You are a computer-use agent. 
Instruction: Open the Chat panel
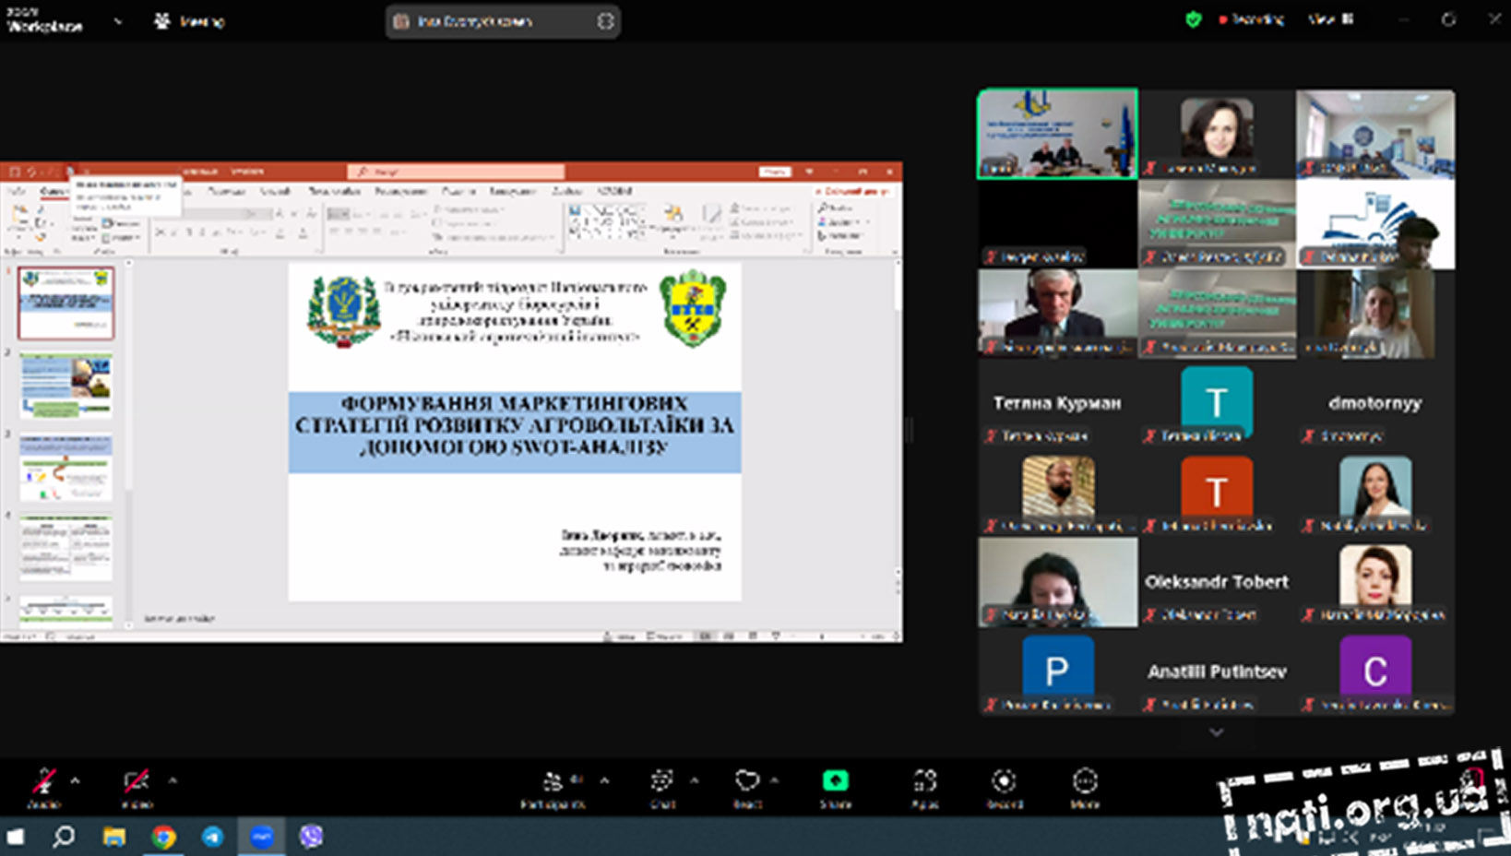[662, 784]
